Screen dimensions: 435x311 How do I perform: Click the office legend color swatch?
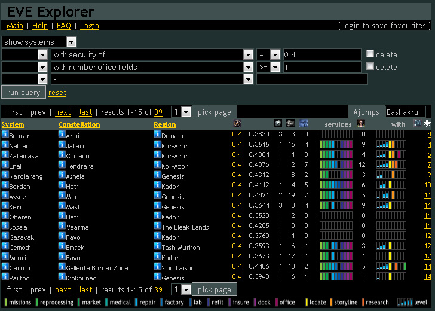click(x=277, y=303)
